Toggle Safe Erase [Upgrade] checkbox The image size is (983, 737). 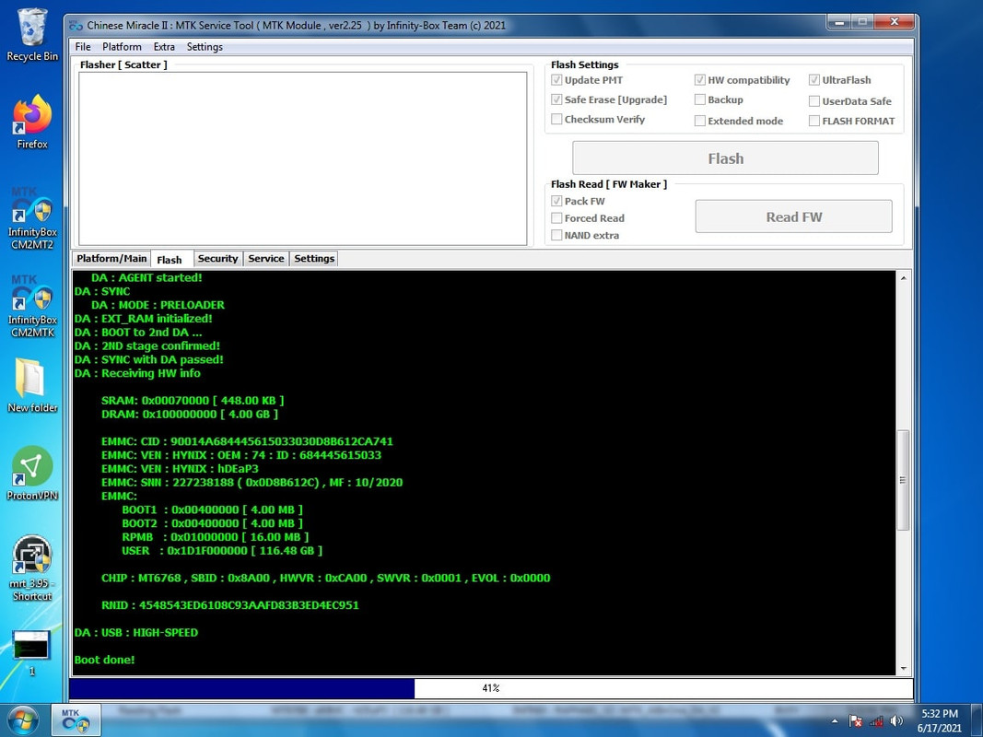point(556,99)
